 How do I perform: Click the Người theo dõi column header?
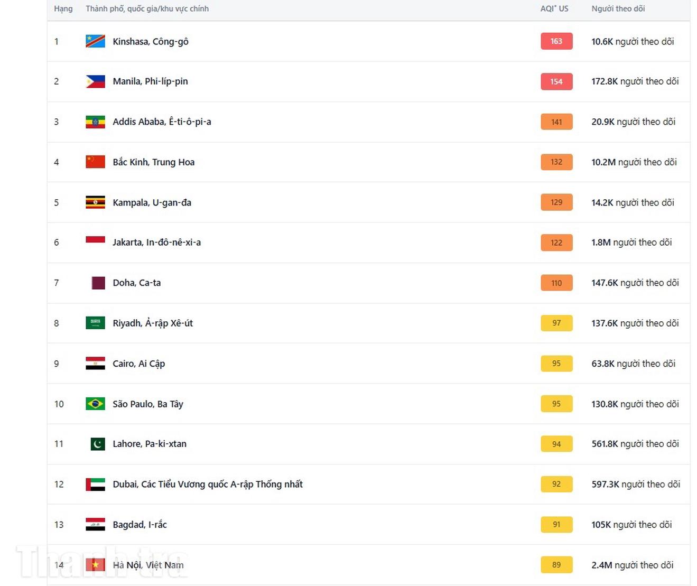(x=618, y=8)
